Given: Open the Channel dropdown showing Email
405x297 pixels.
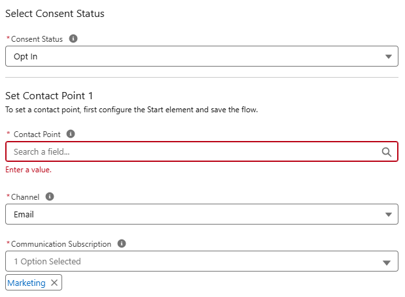Looking at the screenshot, I should 196,214.
